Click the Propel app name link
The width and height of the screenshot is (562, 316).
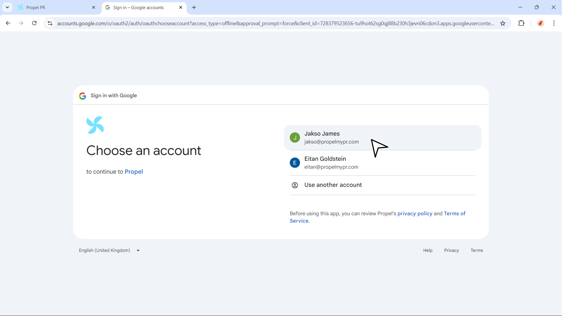pyautogui.click(x=134, y=172)
